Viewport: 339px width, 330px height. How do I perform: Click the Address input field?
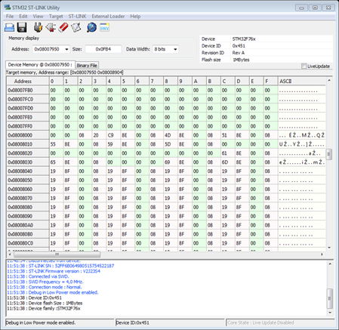point(48,49)
